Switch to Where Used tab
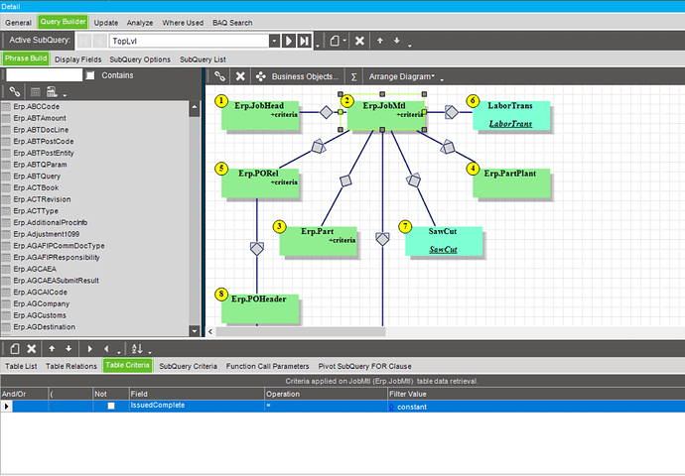685x476 pixels. click(183, 23)
